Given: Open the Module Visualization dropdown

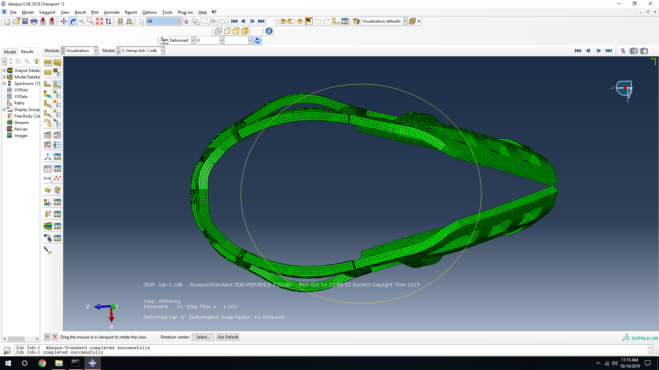Looking at the screenshot, I should [96, 51].
